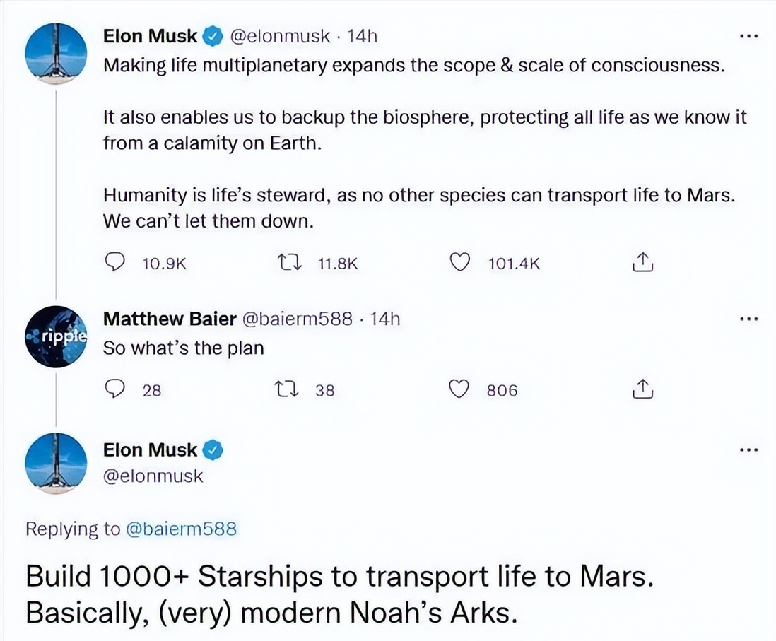Share Elon Musk's top tweet

click(642, 262)
